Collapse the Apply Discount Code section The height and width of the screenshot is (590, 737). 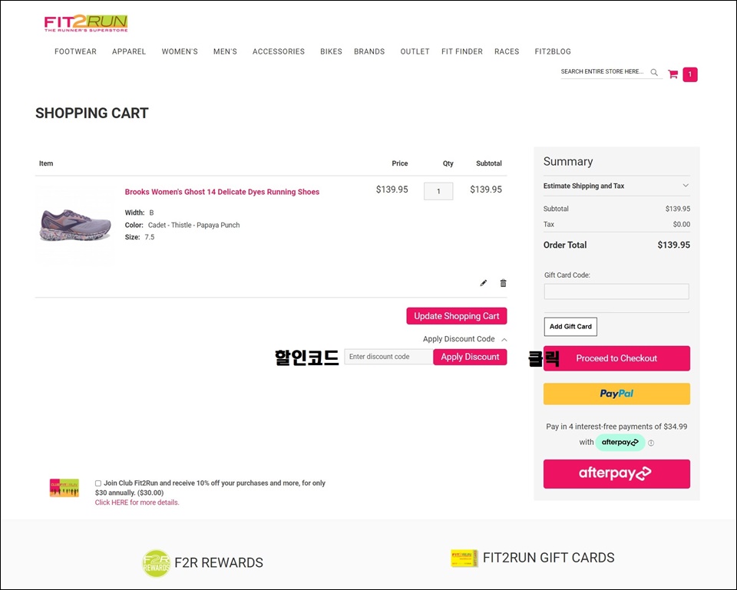pyautogui.click(x=504, y=339)
